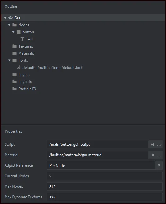Select the Gui root in outline
166x204 pixels.
83,18
